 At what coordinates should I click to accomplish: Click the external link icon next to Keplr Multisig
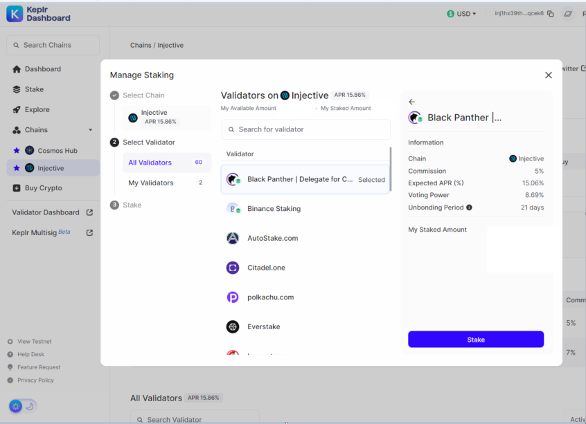(x=89, y=232)
